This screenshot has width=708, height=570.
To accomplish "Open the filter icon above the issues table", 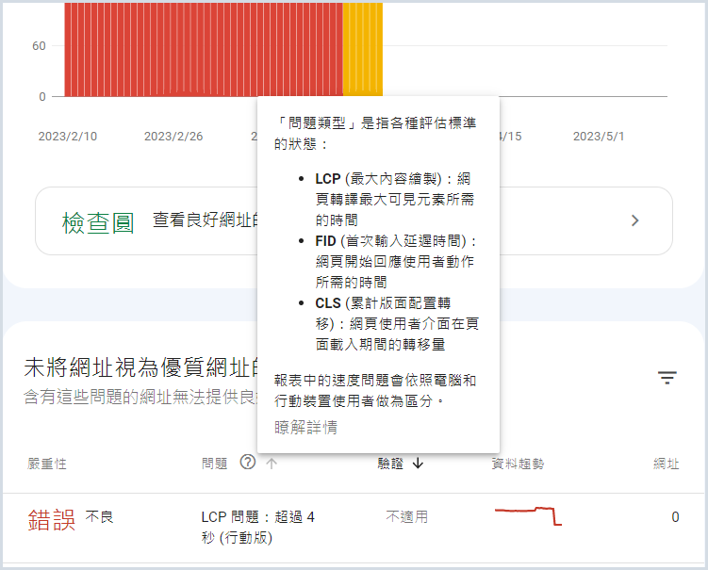I will click(x=667, y=379).
